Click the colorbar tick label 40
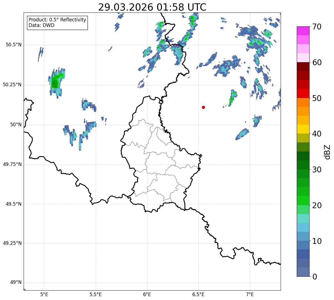 tap(317, 134)
